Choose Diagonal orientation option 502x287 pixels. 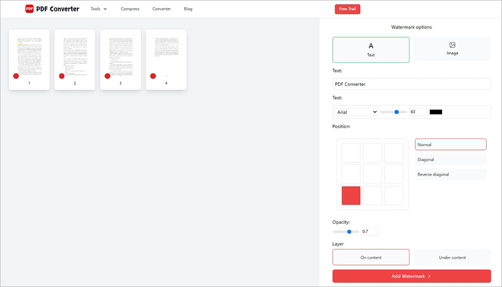(x=450, y=160)
